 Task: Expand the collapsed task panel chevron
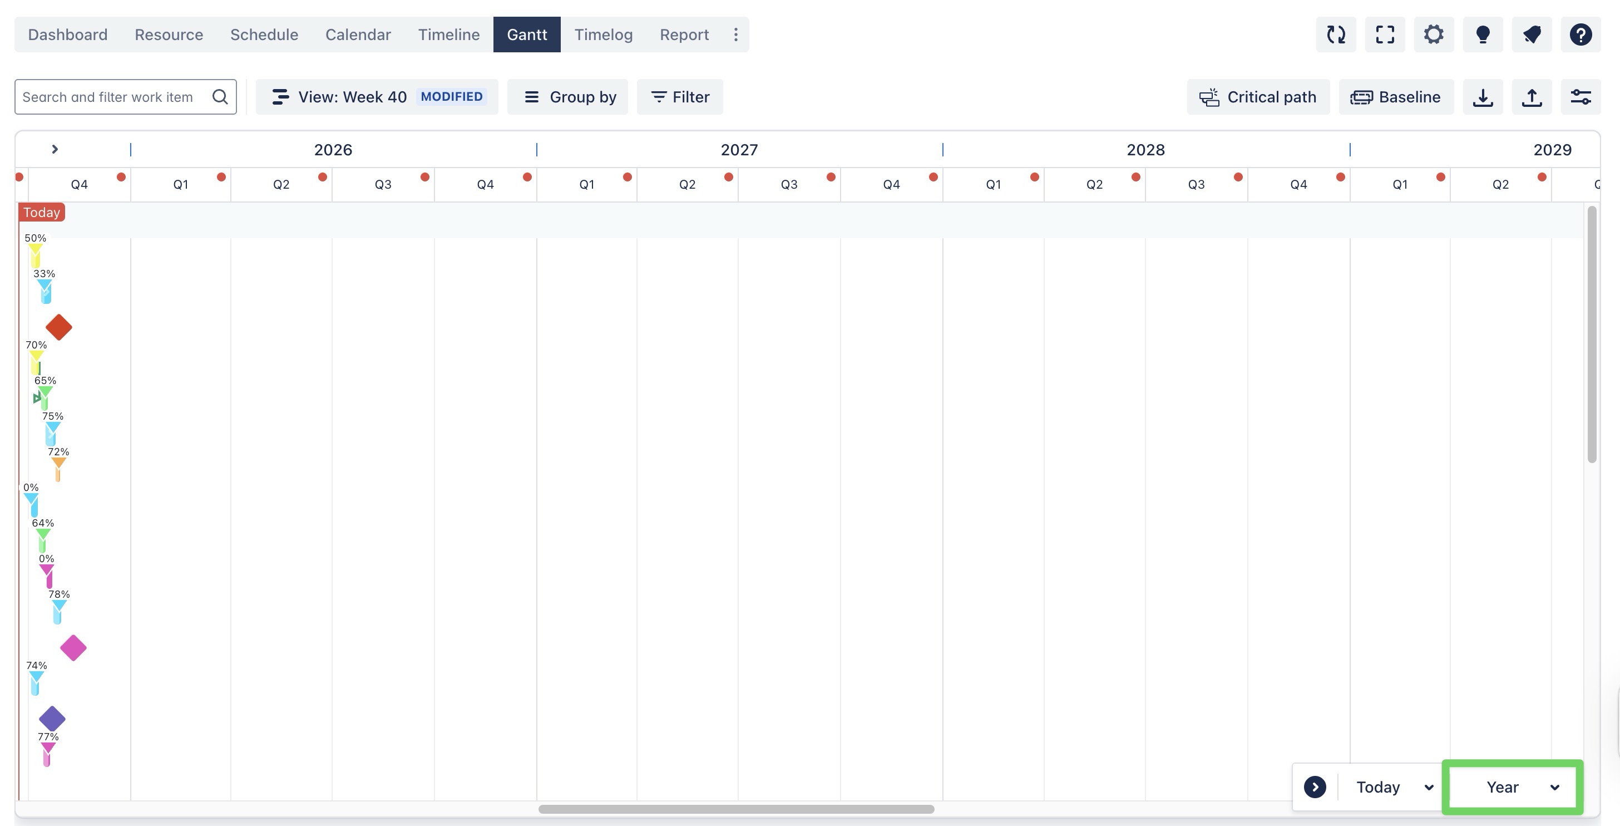click(x=55, y=149)
